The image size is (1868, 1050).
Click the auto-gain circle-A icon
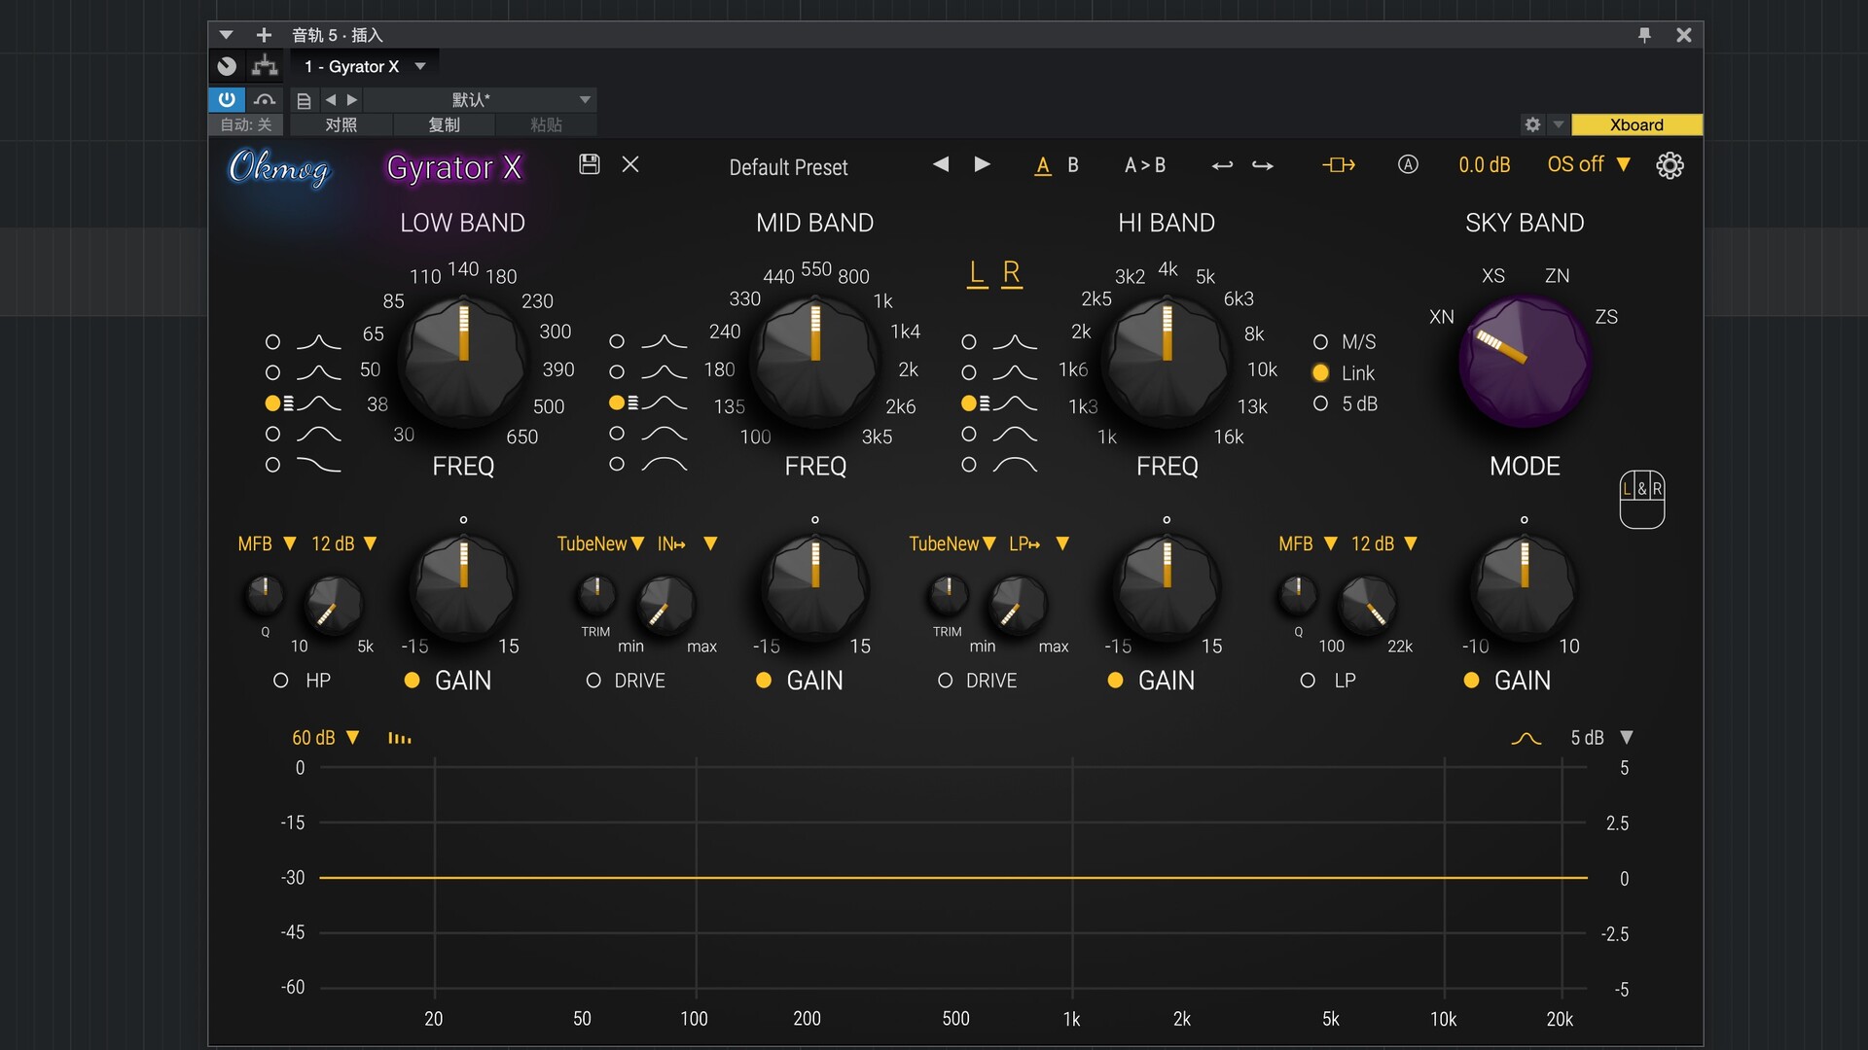1409,164
